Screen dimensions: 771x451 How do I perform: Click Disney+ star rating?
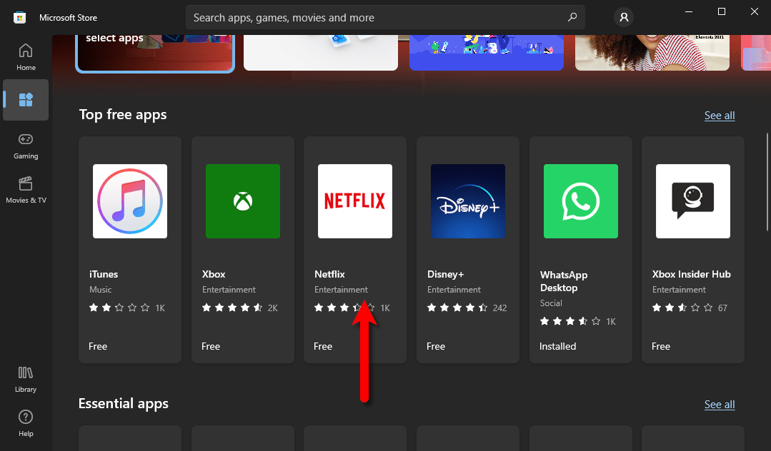tap(457, 308)
